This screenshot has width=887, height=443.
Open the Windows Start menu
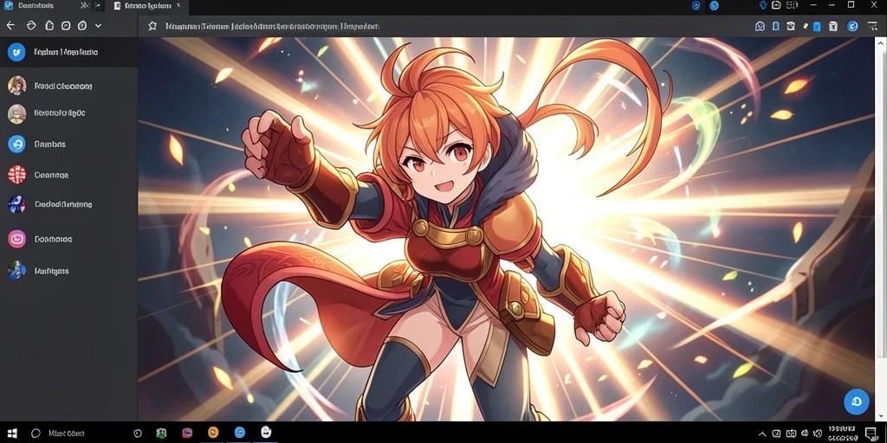[12, 433]
